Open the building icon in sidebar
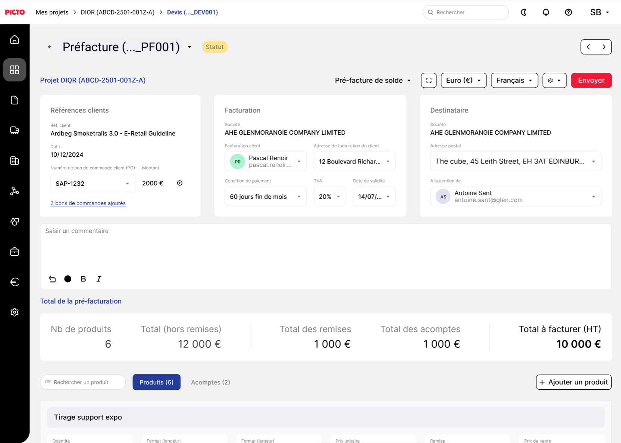This screenshot has width=621, height=443. click(15, 161)
